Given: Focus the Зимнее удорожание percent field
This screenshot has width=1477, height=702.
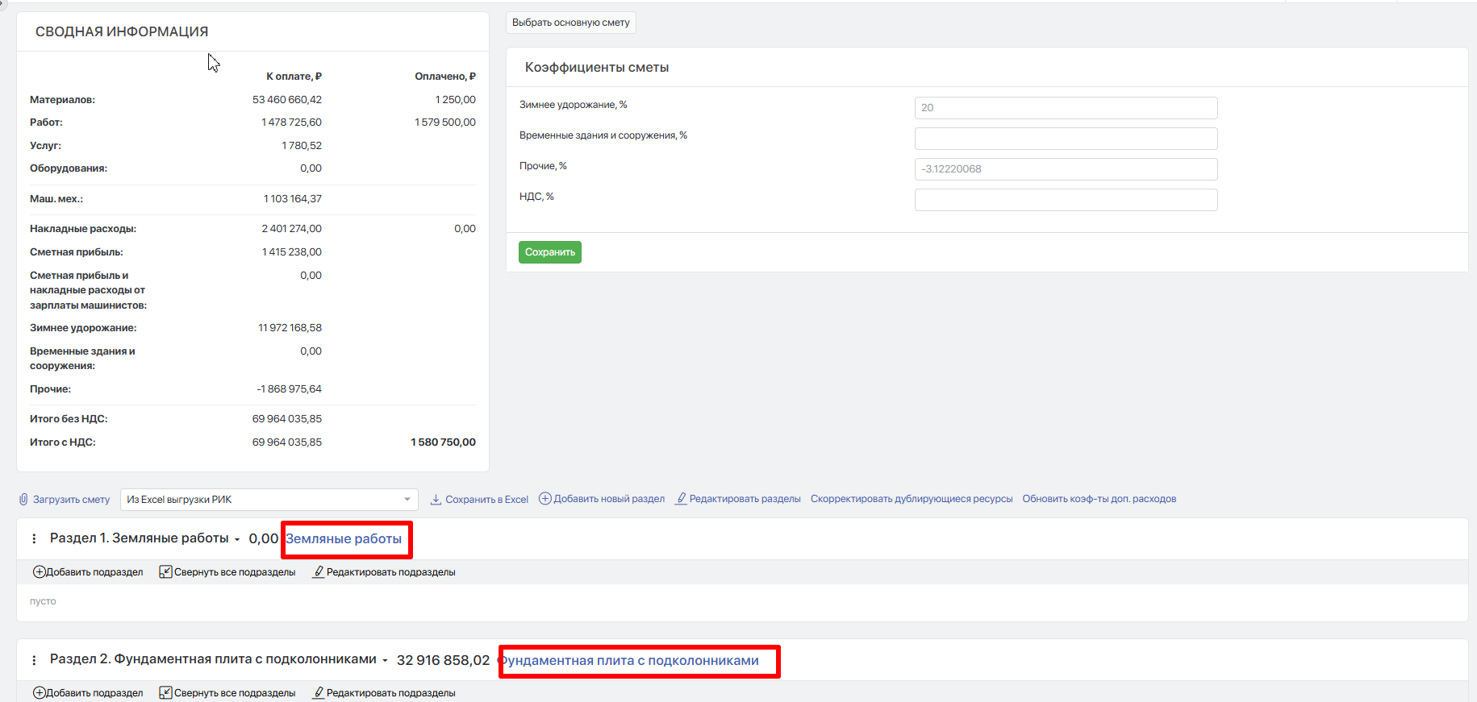Looking at the screenshot, I should pyautogui.click(x=1065, y=108).
